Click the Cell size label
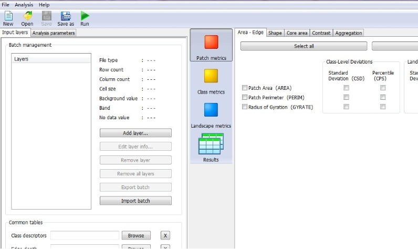The width and height of the screenshot is (418, 249). click(108, 89)
